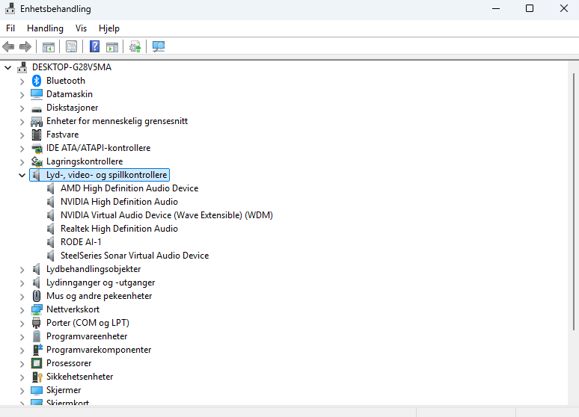The height and width of the screenshot is (417, 579).
Task: Select the Datamaskin tree row
Action: click(70, 94)
